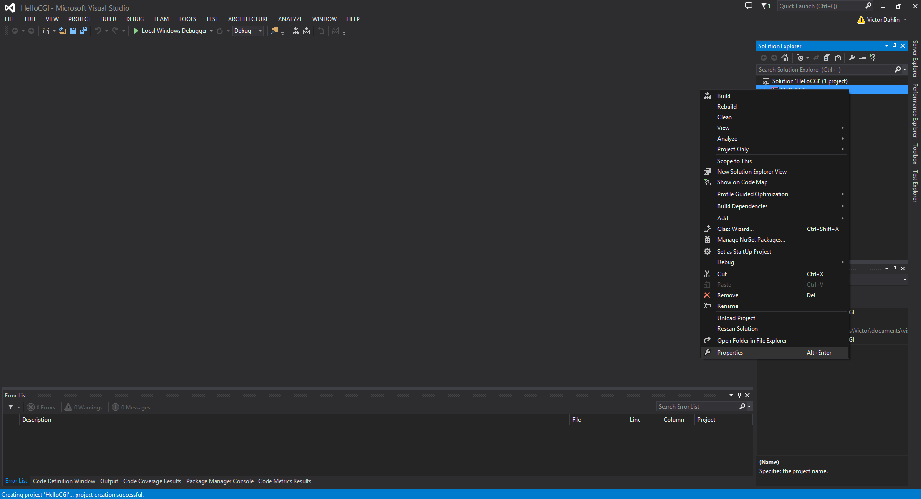
Task: Open search options dropdown in Solution Explorer
Action: 905,70
